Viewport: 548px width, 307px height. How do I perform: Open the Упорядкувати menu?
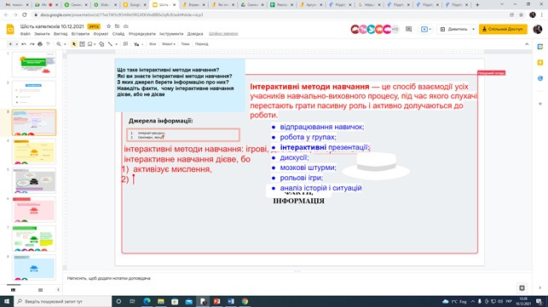(x=141, y=34)
